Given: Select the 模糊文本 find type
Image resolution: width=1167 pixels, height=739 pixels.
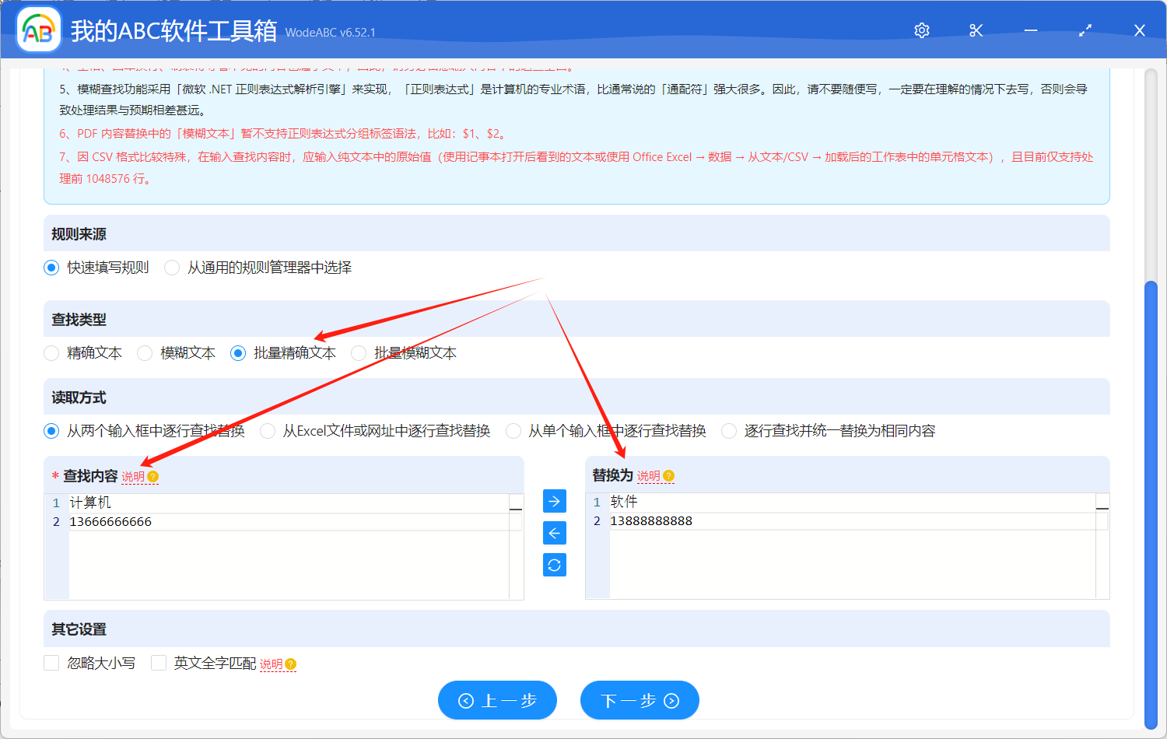Looking at the screenshot, I should click(x=145, y=352).
